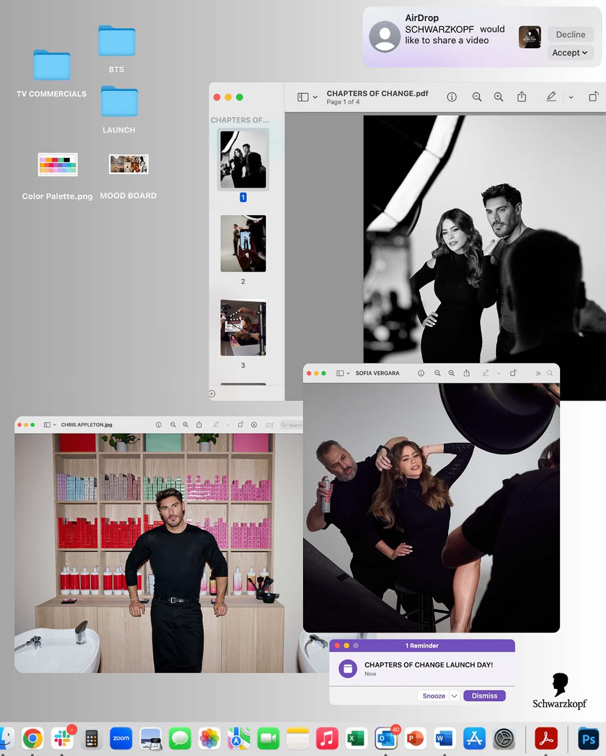The height and width of the screenshot is (756, 606).
Task: Zoom in on CHRIS APPLETON.jpg window
Action: point(185,425)
